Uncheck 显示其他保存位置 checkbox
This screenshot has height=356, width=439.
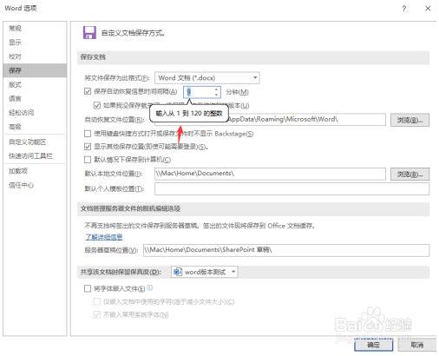pyautogui.click(x=88, y=147)
